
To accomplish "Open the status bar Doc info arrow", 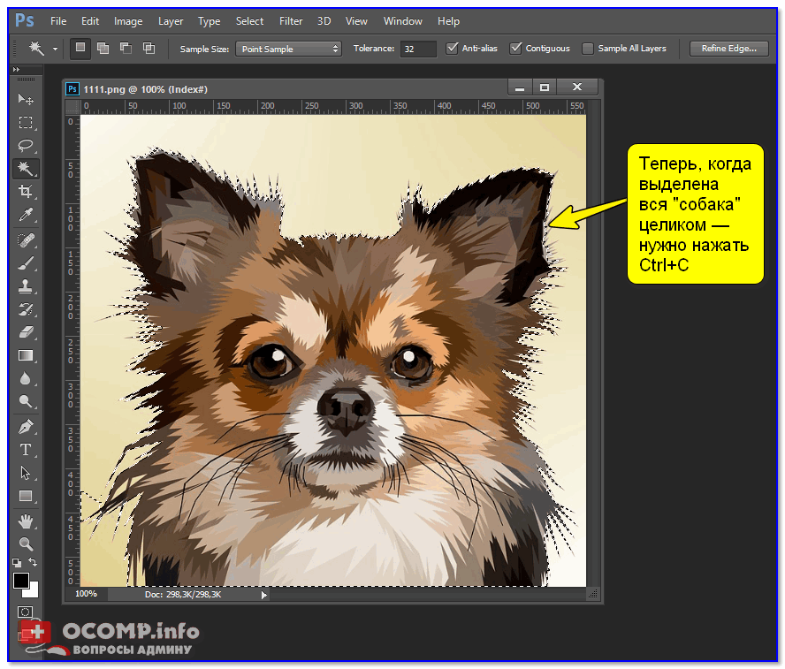I will [x=263, y=596].
